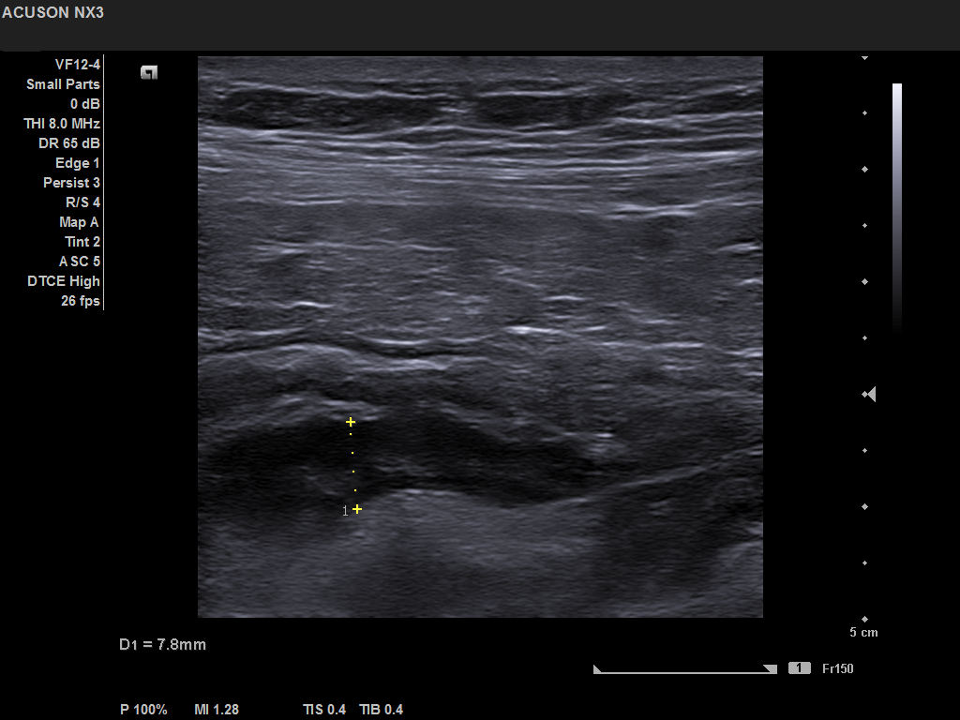Image resolution: width=960 pixels, height=720 pixels.
Task: Select the upper yellow caliper cross
Action: click(x=351, y=423)
